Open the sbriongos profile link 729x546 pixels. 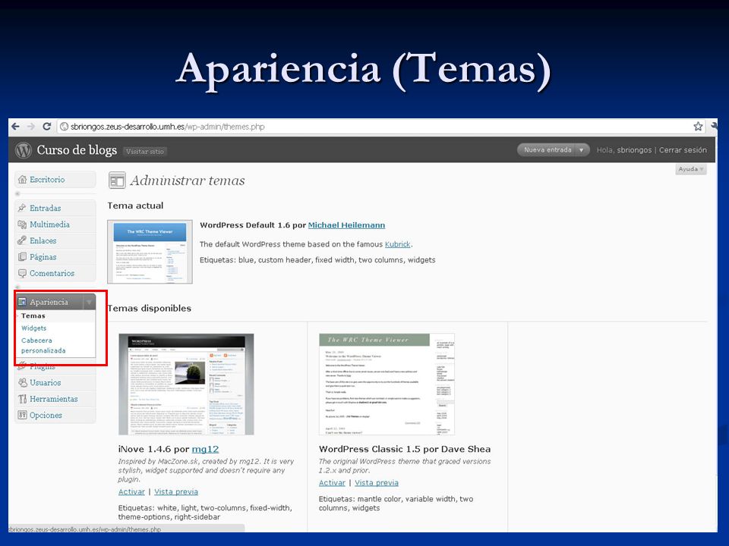click(x=634, y=150)
